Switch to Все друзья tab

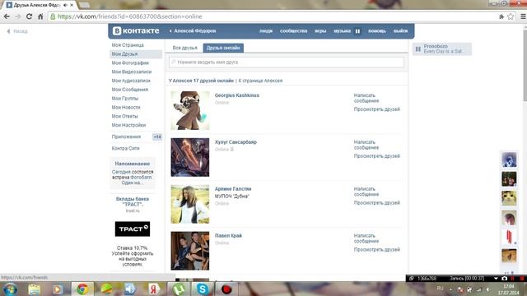184,48
